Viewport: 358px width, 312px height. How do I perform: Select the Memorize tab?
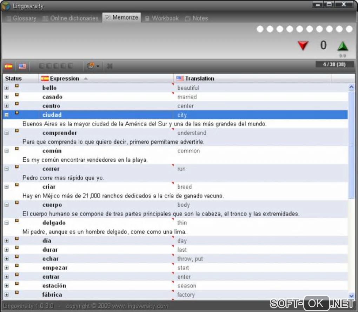pyautogui.click(x=122, y=18)
